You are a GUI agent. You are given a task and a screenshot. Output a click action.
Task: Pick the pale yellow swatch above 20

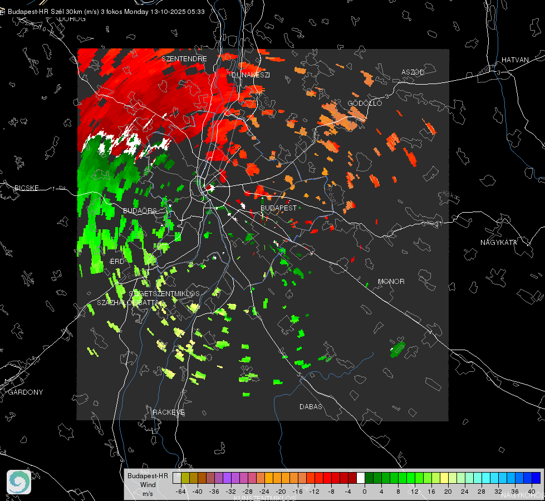[x=445, y=478]
